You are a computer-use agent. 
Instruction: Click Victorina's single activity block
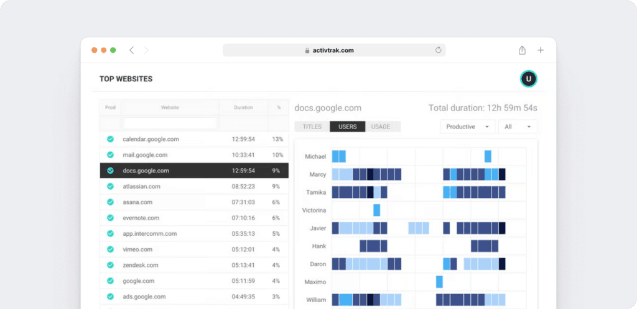pos(376,210)
